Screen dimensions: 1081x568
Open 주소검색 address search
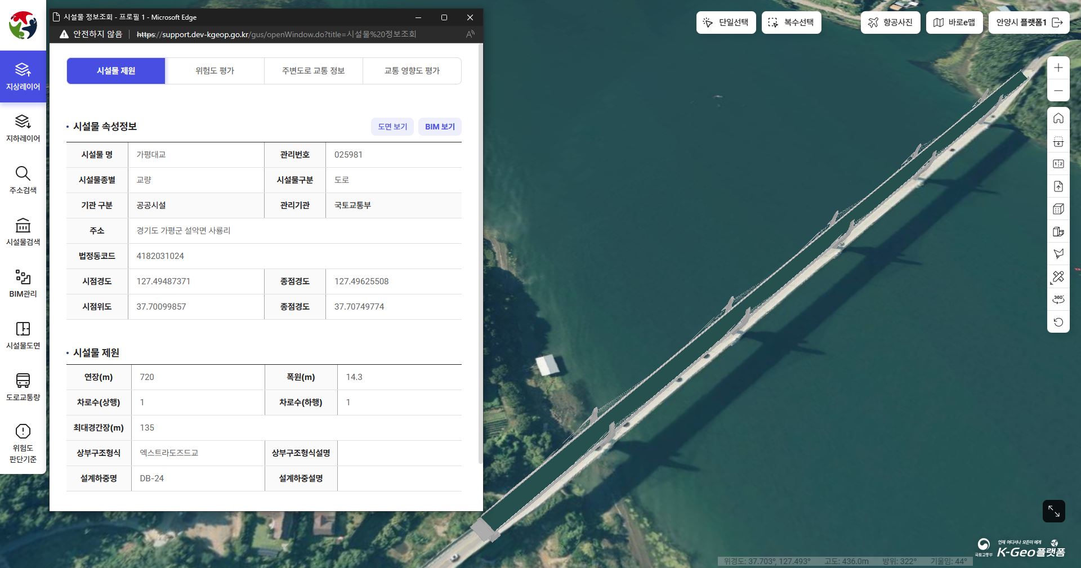(x=23, y=180)
